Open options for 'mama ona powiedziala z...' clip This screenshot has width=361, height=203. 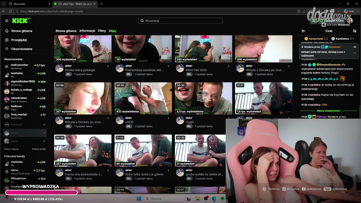click(108, 171)
